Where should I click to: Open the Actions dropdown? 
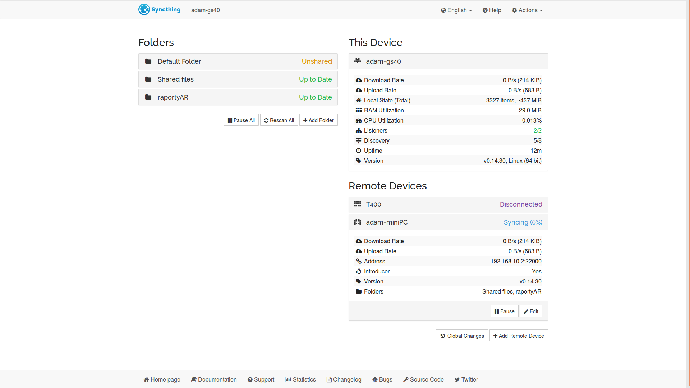click(x=527, y=10)
